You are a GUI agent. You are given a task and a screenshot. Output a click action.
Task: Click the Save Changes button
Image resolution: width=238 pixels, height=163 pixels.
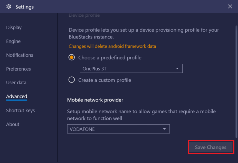[211, 147]
